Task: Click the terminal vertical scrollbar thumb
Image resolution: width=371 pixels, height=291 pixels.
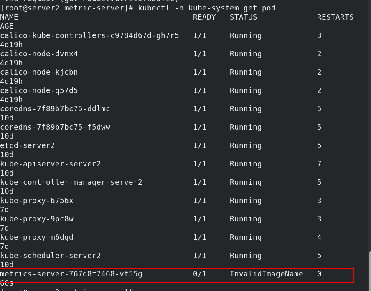Action: tap(370, 271)
